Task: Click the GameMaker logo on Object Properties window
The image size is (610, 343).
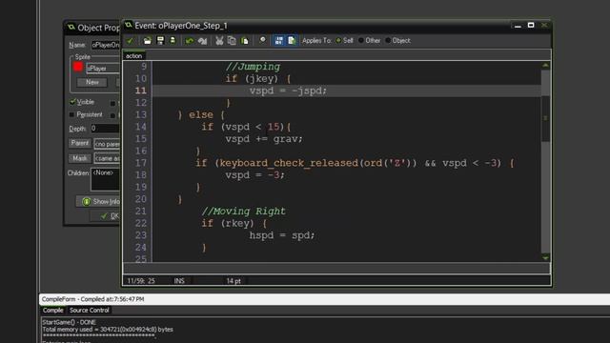Action: coord(71,28)
